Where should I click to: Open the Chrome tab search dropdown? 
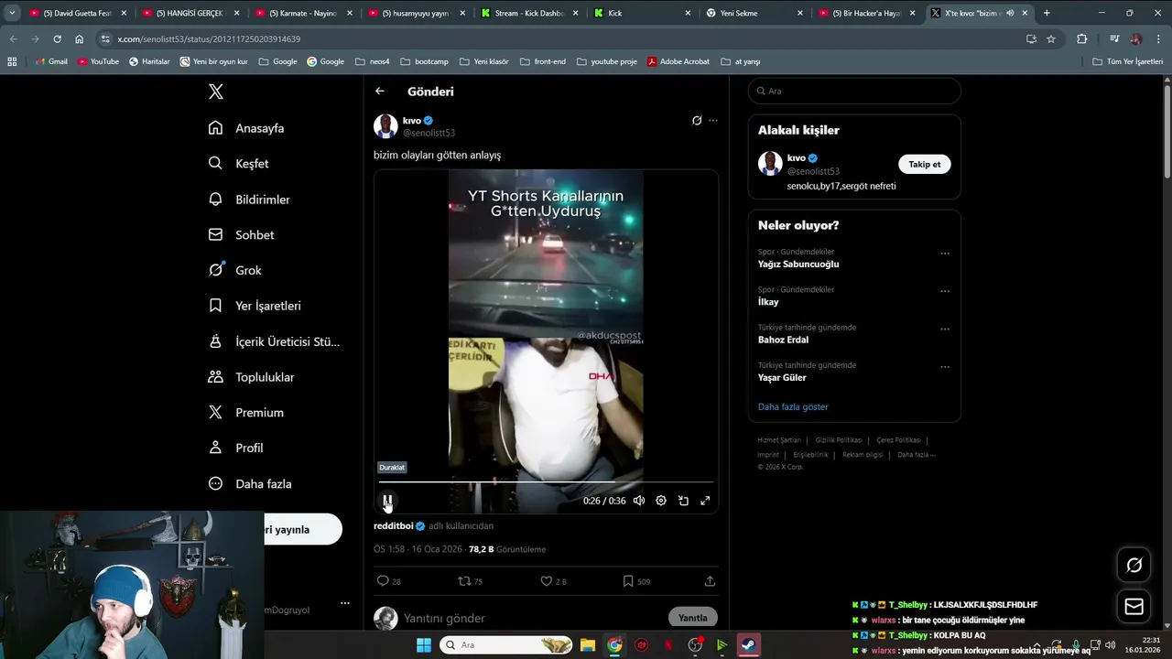tap(12, 13)
